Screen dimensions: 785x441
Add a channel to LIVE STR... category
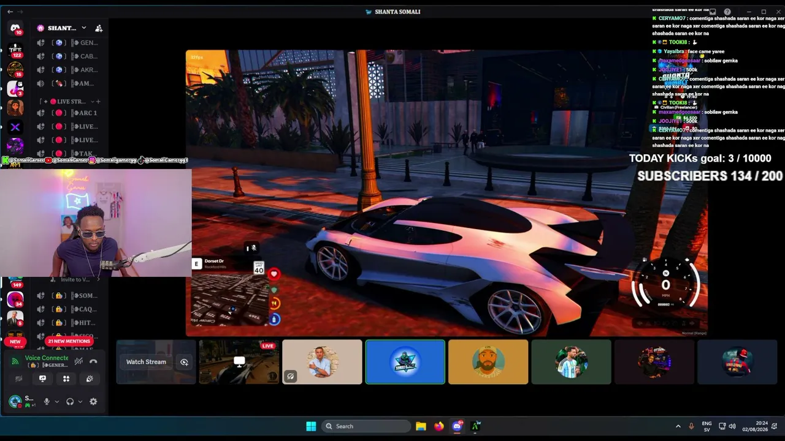(x=98, y=101)
